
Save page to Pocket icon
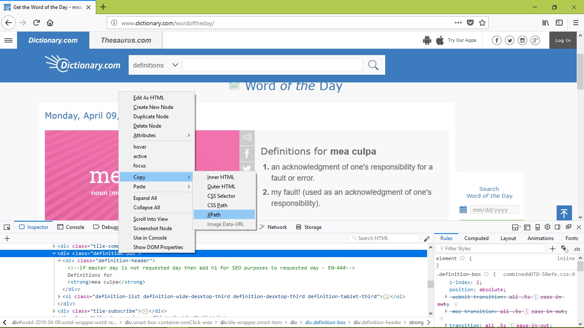coord(470,23)
